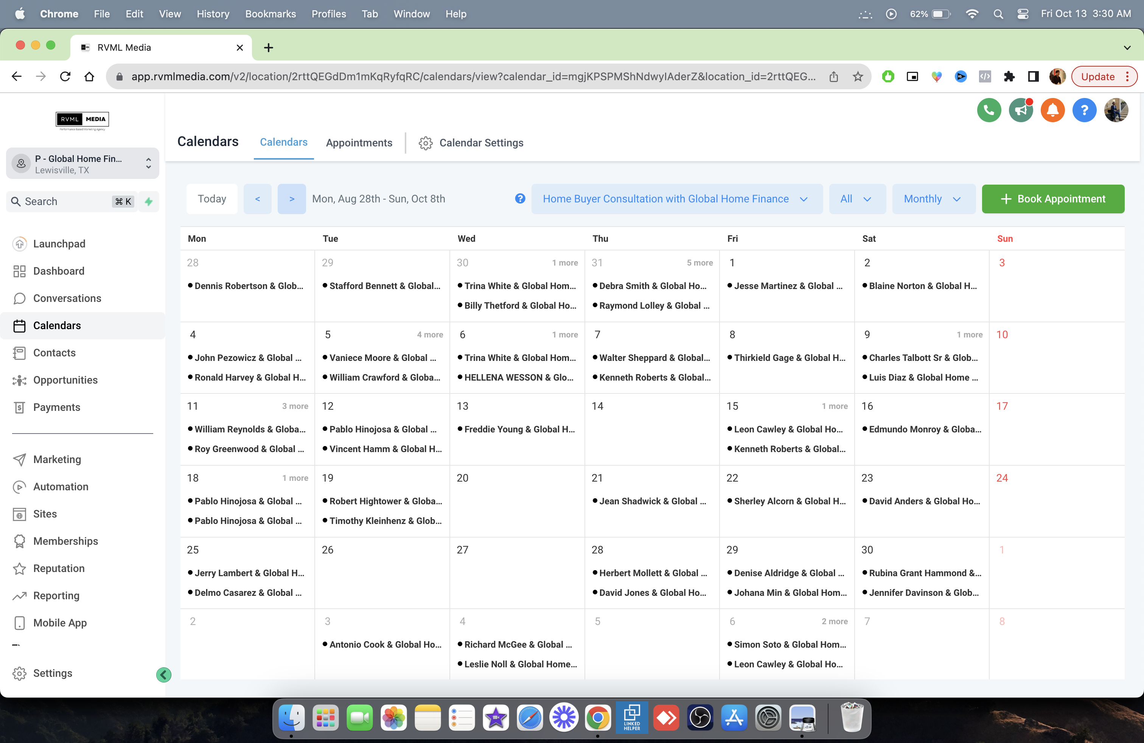Open the Profiles menu in menu bar
This screenshot has width=1144, height=743.
pos(329,14)
